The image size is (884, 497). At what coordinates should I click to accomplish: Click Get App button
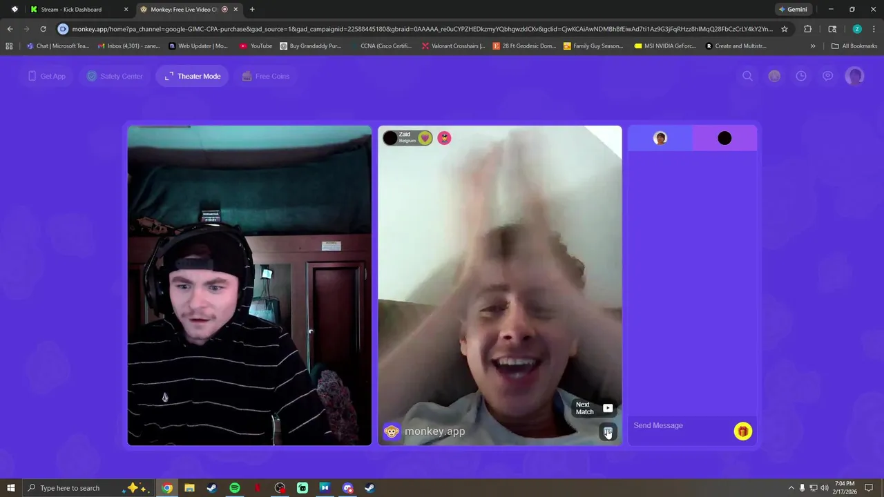(x=47, y=76)
